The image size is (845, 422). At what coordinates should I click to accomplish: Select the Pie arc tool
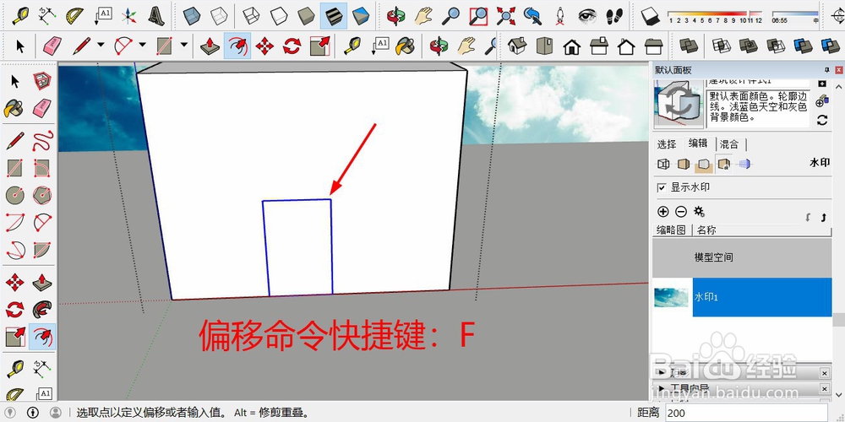pyautogui.click(x=42, y=249)
